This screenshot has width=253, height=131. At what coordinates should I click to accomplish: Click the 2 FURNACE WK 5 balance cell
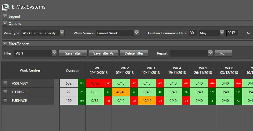point(212,101)
